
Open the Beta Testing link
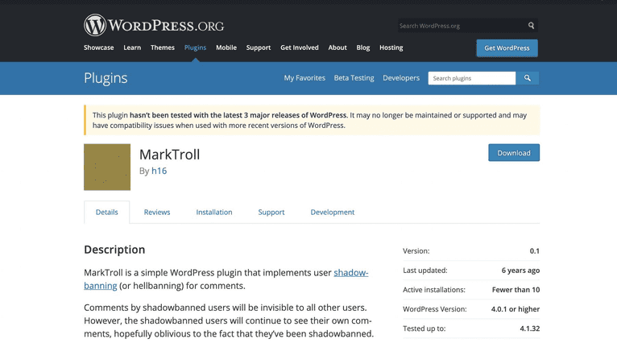click(x=354, y=78)
